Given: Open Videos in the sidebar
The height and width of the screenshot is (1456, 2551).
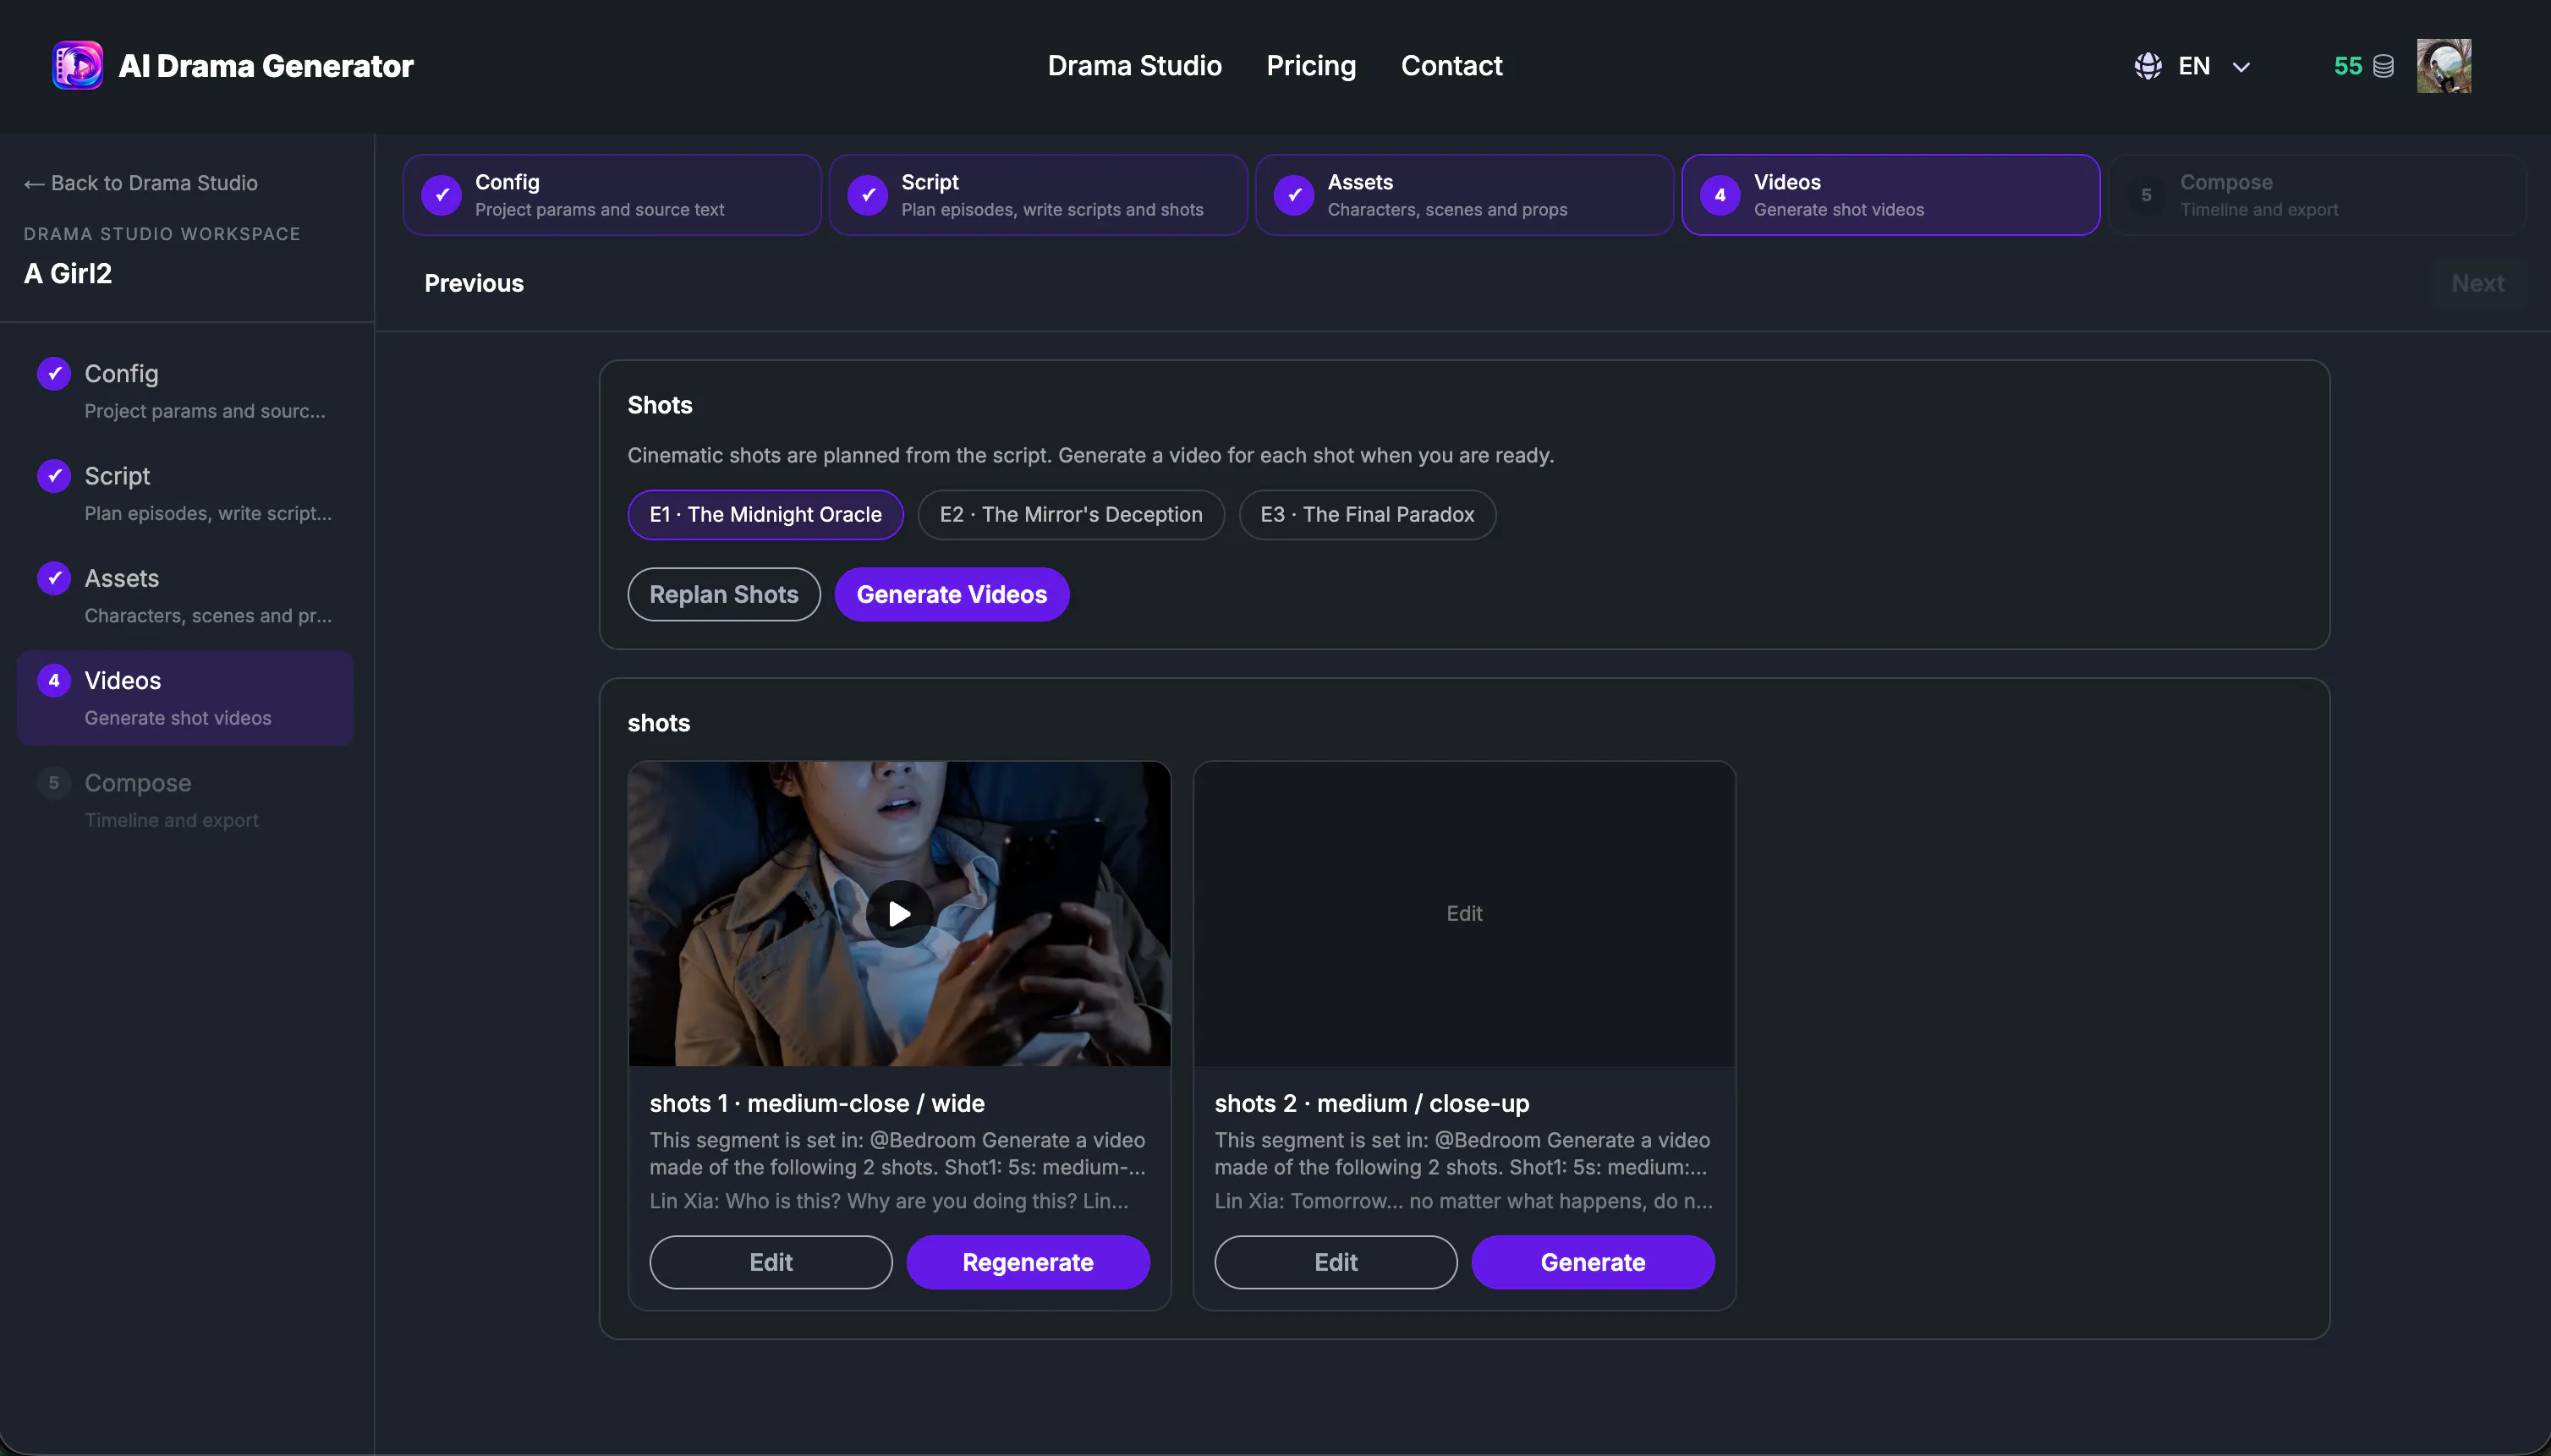Looking at the screenshot, I should pyautogui.click(x=185, y=698).
